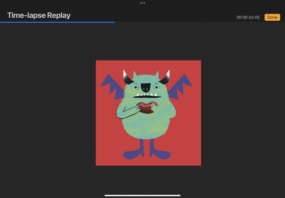The image size is (285, 198).
Task: Click the monster's left eye
Action: [x=135, y=87]
